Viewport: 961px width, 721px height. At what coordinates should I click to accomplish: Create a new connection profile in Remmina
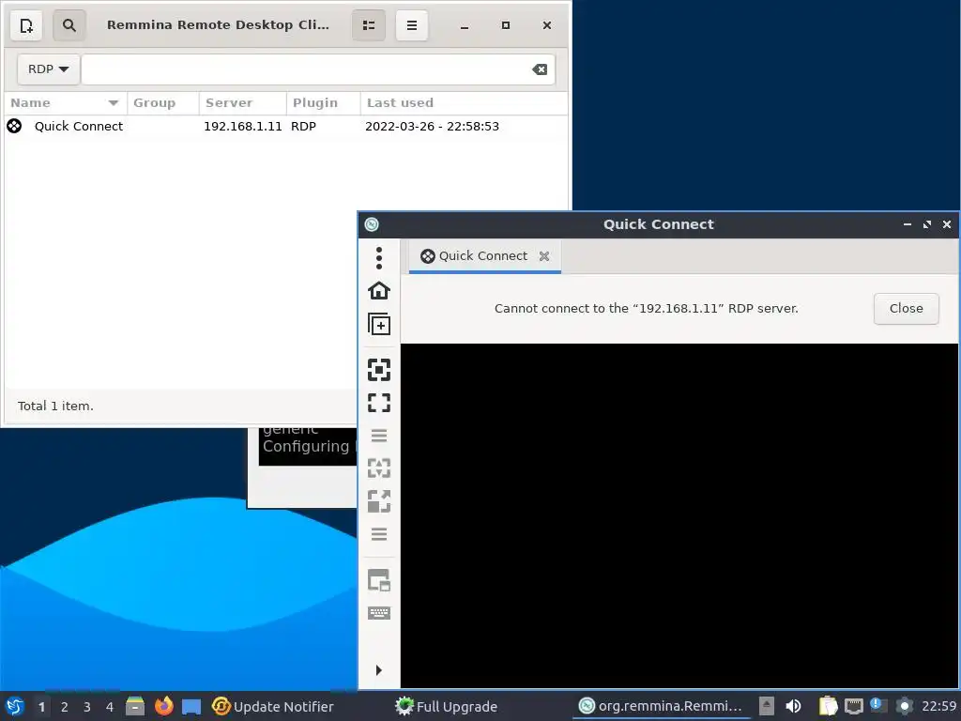coord(26,25)
